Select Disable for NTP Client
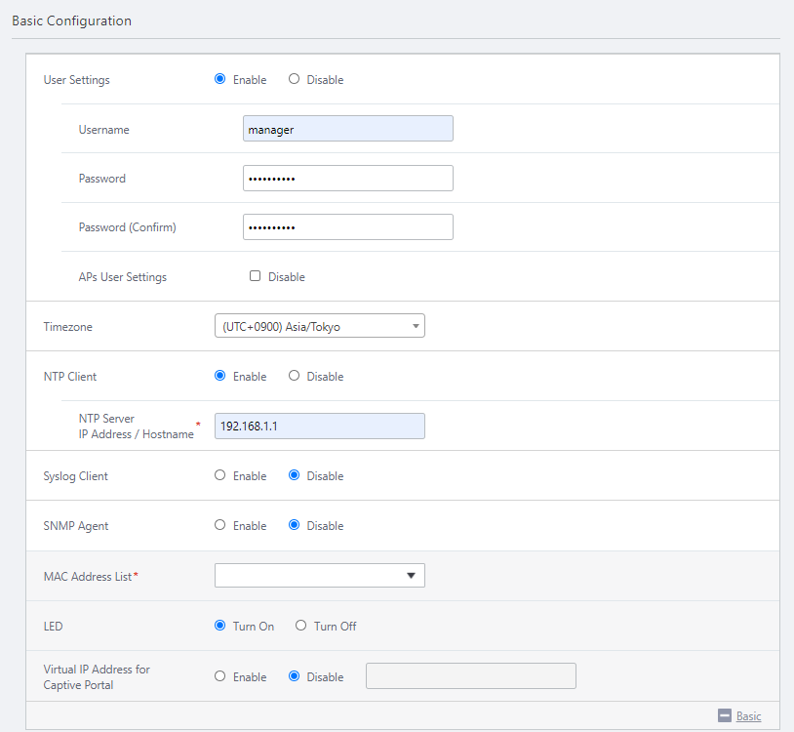 295,376
